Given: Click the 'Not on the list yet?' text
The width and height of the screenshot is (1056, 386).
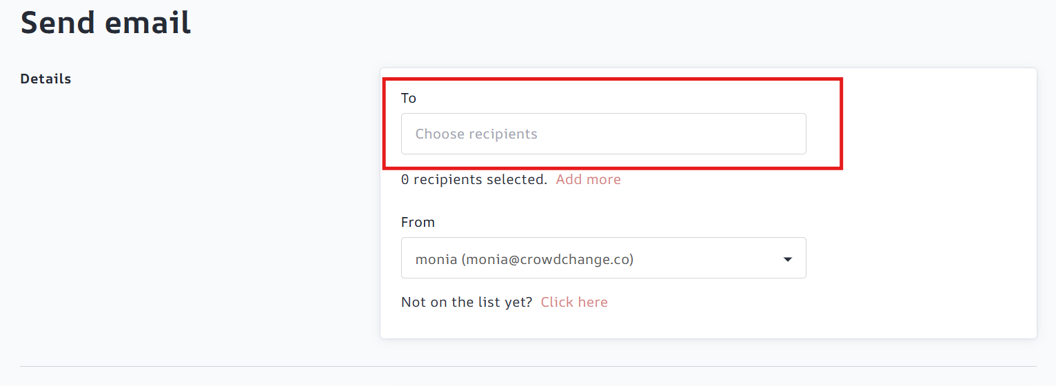Looking at the screenshot, I should tap(467, 302).
